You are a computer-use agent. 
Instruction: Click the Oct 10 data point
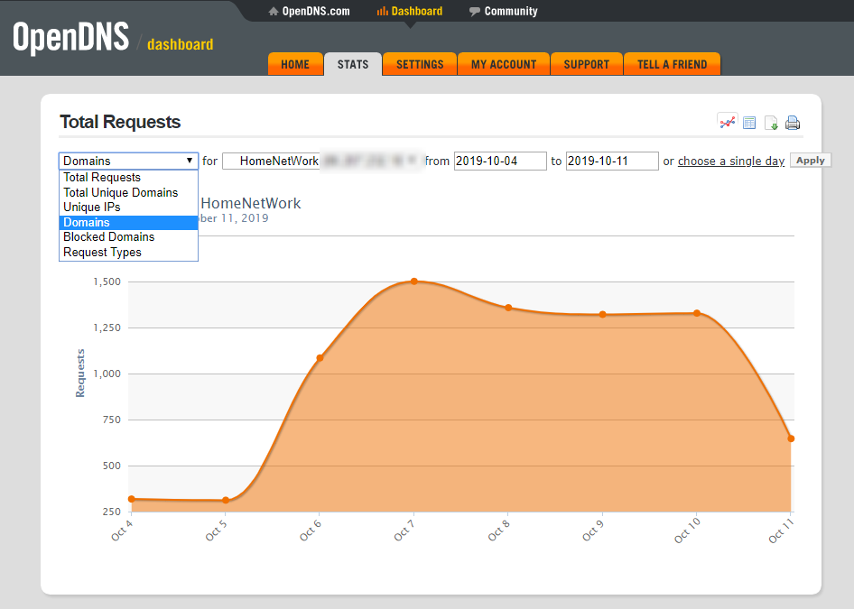coord(697,313)
